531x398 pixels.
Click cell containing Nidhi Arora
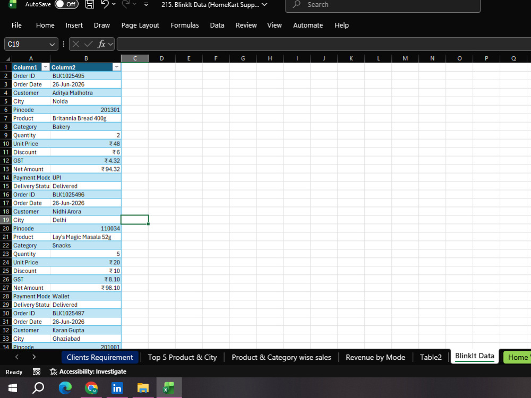[x=85, y=212]
